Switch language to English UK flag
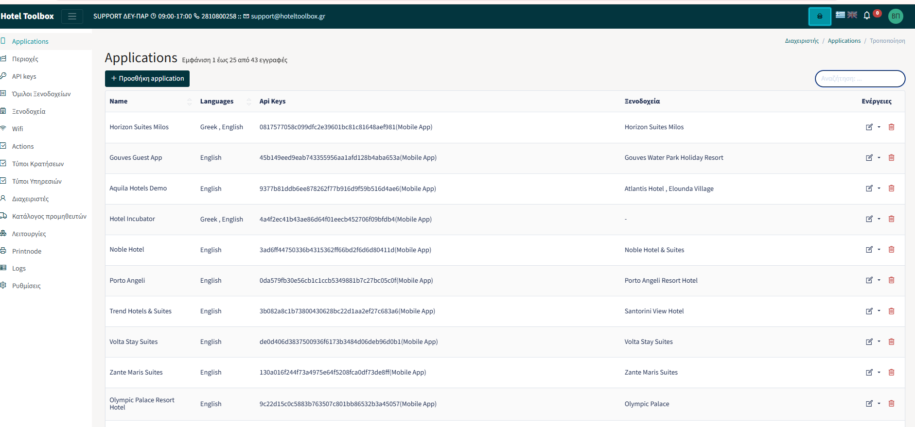Image resolution: width=915 pixels, height=427 pixels. (852, 15)
